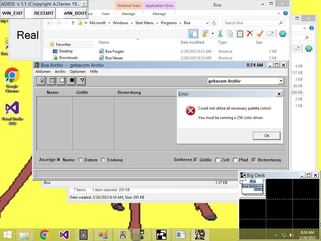The height and width of the screenshot is (241, 321).
Task: Switch to the View ribbon tab
Action: tap(105, 14)
